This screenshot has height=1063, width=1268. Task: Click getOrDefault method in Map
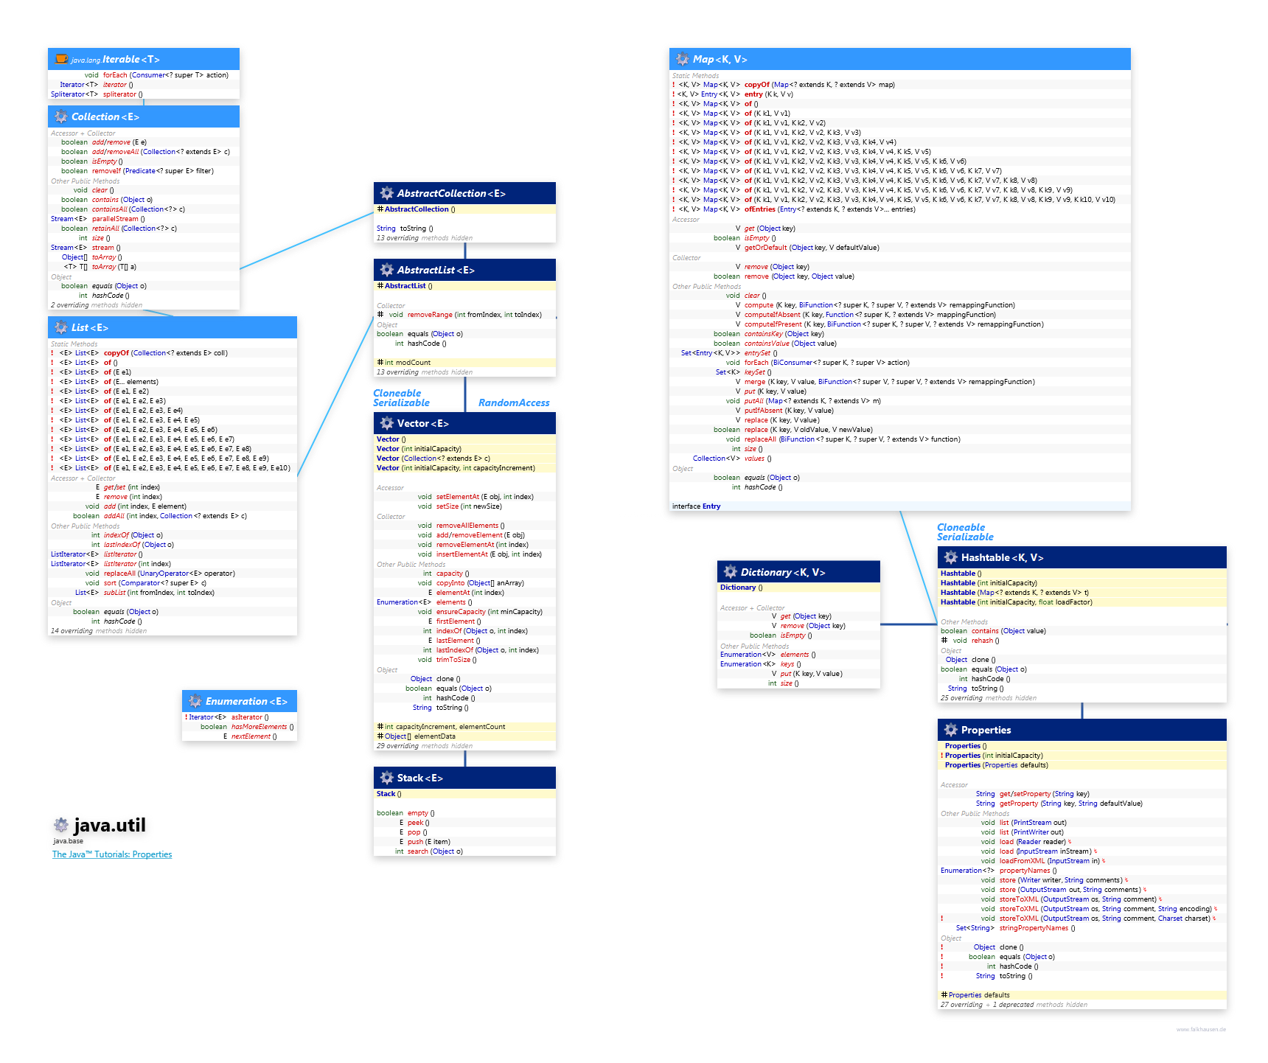point(766,248)
